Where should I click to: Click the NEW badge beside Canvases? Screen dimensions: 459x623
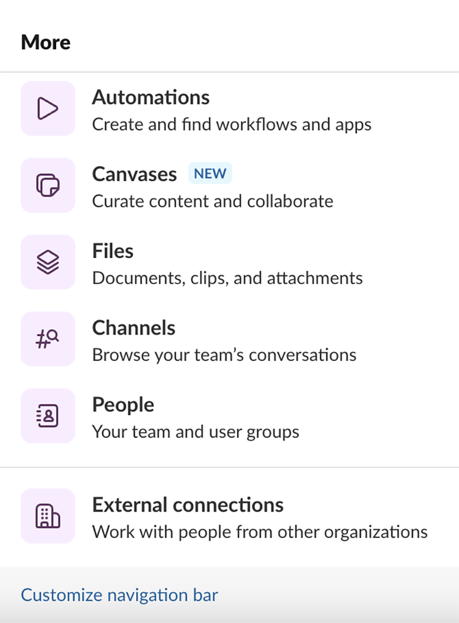pyautogui.click(x=210, y=173)
